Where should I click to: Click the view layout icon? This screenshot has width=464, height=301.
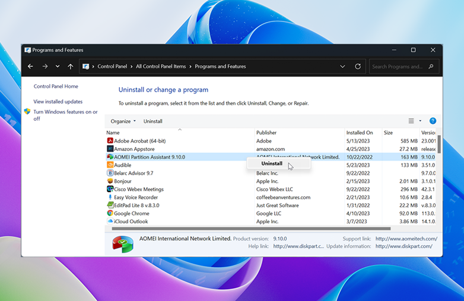(x=411, y=121)
